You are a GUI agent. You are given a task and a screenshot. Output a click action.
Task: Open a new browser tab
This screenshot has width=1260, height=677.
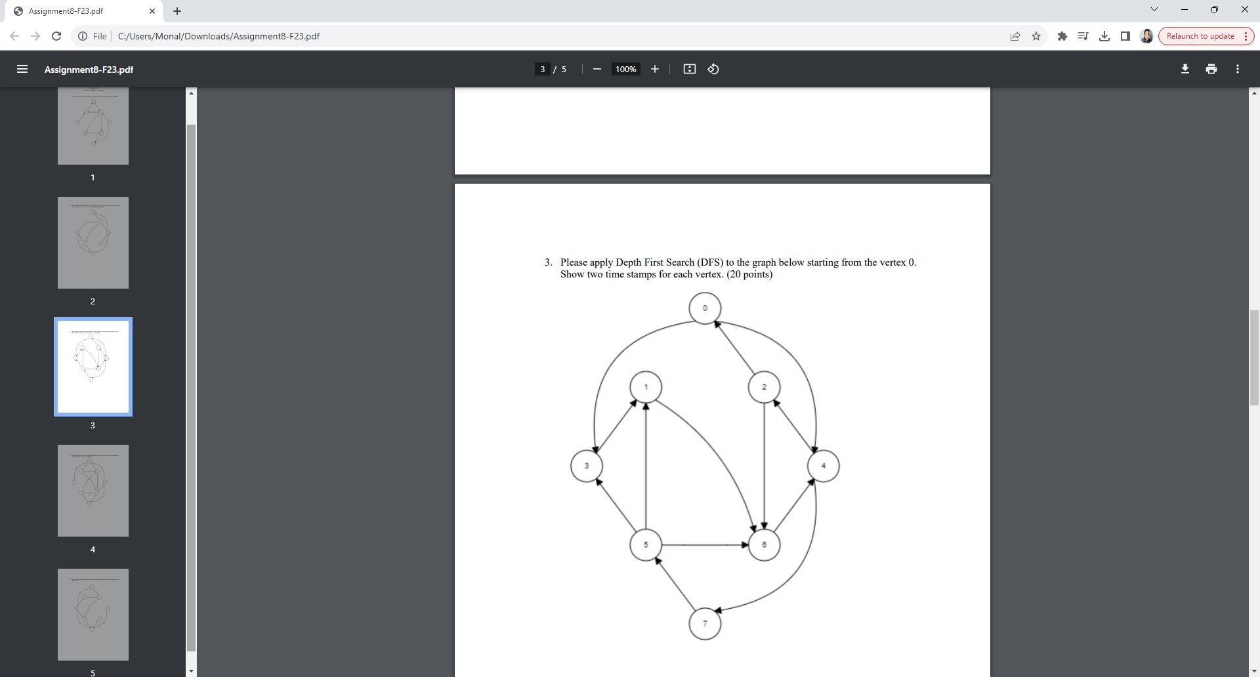point(177,10)
